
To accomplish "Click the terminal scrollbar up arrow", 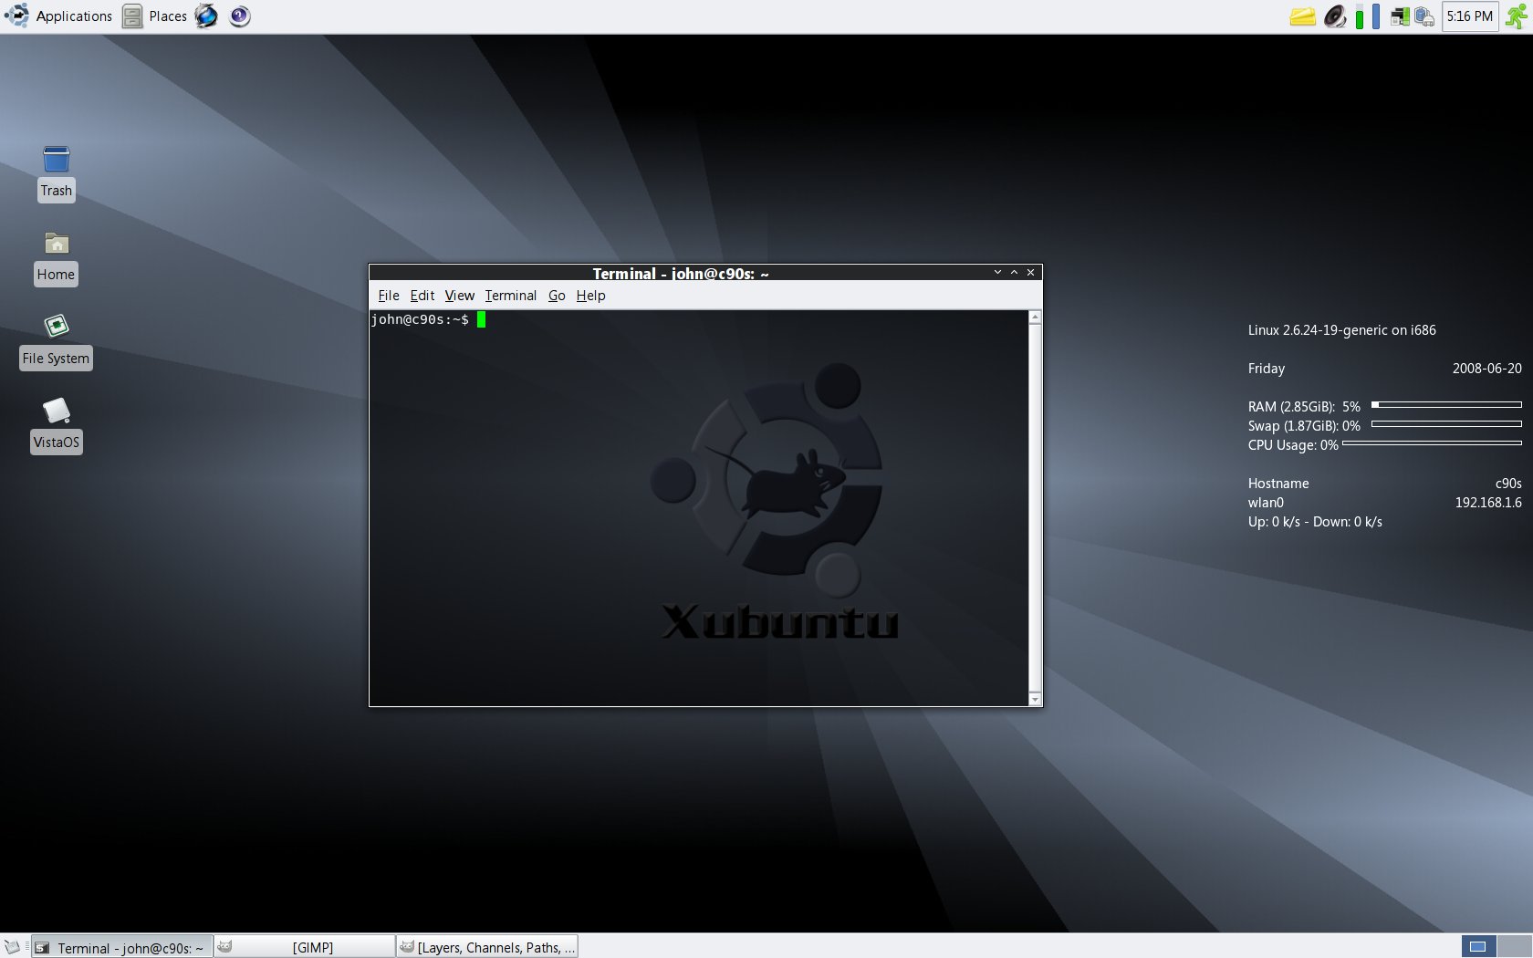I will pyautogui.click(x=1035, y=318).
